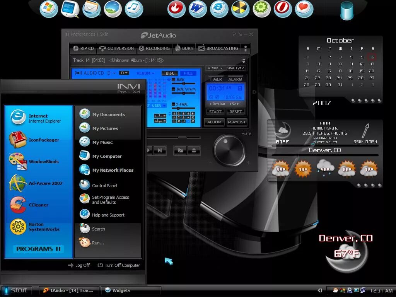Click the timer RESET button
This screenshot has height=297, width=396.
(x=236, y=112)
